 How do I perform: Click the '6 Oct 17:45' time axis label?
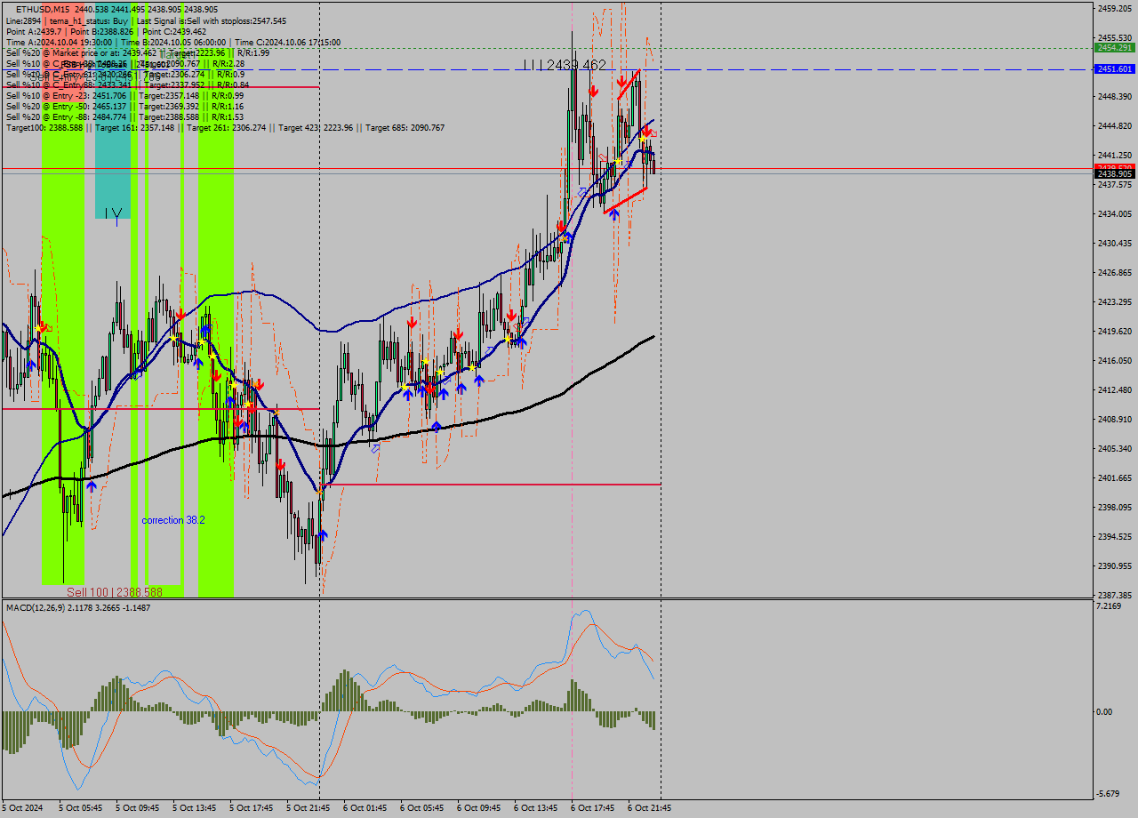point(592,808)
